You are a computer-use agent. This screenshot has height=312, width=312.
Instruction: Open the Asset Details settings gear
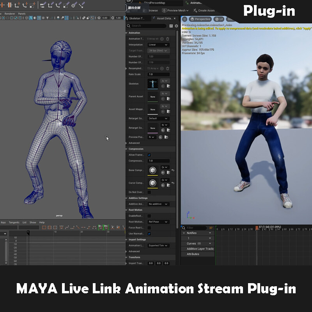point(176,26)
